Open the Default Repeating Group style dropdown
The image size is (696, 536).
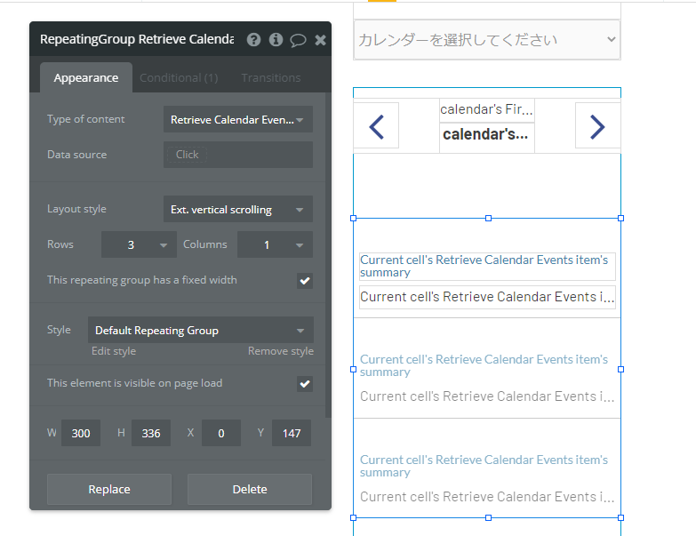[x=200, y=331]
